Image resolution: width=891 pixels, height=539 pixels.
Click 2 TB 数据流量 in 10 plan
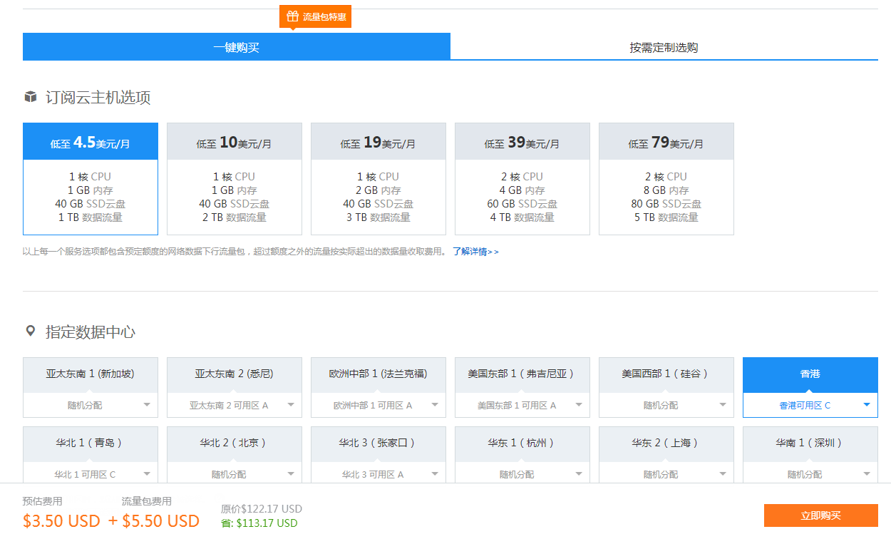[235, 217]
